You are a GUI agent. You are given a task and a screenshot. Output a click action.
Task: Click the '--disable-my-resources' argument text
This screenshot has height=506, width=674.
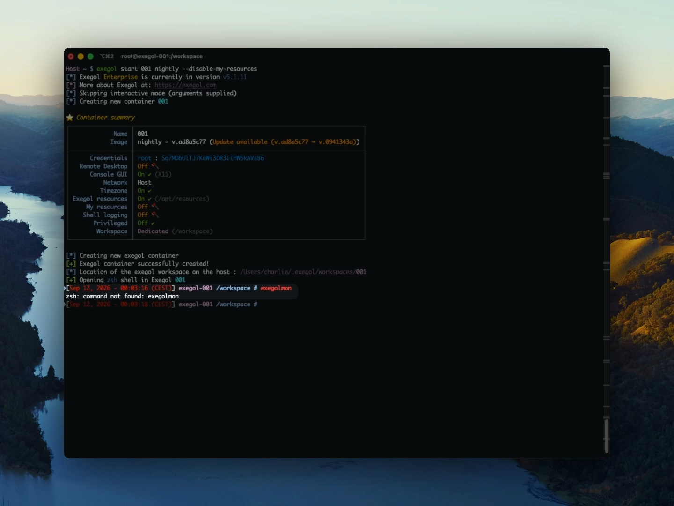coord(220,69)
